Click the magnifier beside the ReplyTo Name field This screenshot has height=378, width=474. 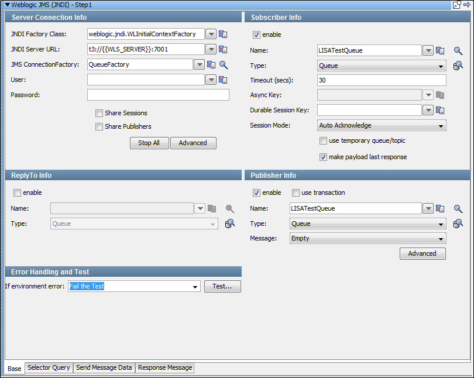click(230, 208)
